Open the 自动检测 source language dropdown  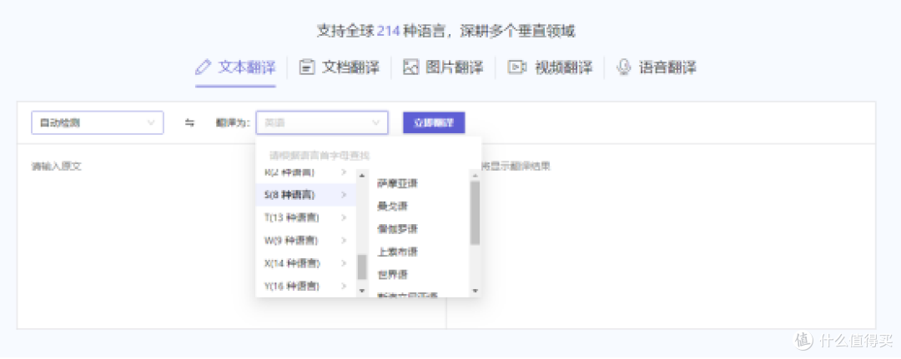(x=97, y=122)
